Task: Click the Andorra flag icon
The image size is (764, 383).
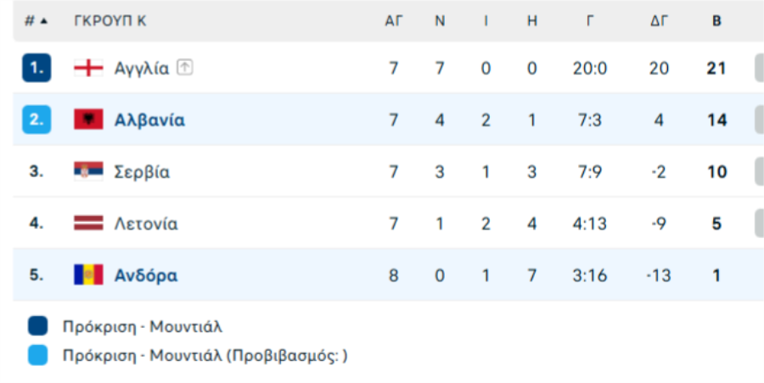Action: click(88, 275)
